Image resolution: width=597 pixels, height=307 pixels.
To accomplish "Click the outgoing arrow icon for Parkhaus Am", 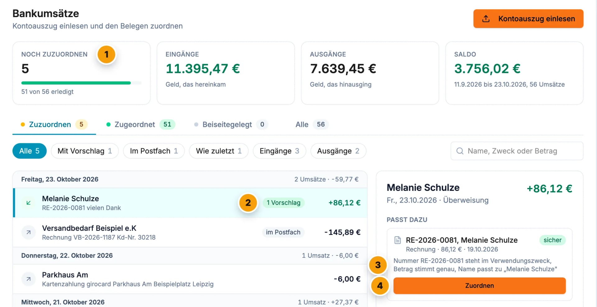I will [28, 279].
